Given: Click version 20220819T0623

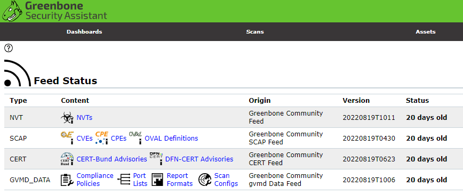Looking at the screenshot, I should click(x=369, y=159).
